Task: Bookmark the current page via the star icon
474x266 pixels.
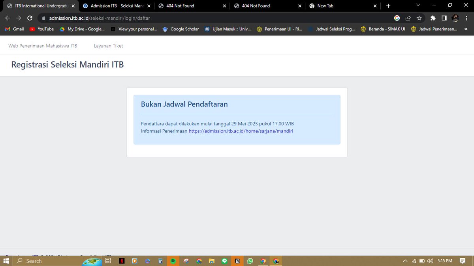Action: click(419, 18)
